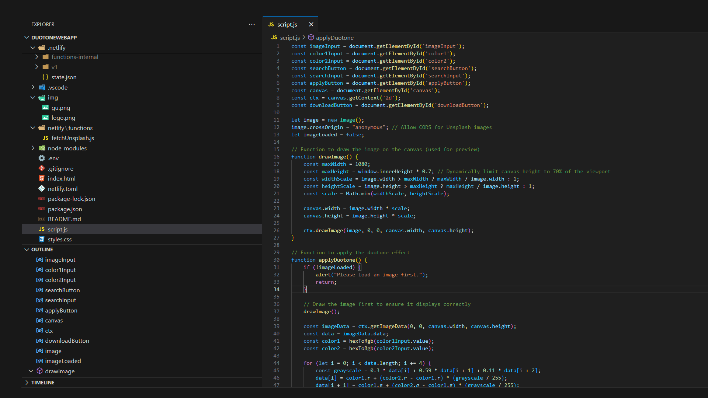The width and height of the screenshot is (708, 398).
Task: Expand the v1 folder chevron
Action: pyautogui.click(x=37, y=67)
